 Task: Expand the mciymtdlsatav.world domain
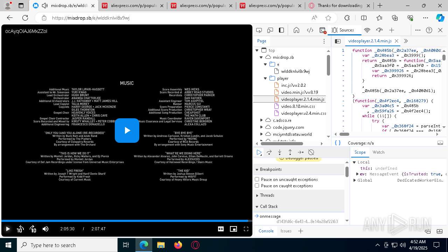(x=261, y=134)
